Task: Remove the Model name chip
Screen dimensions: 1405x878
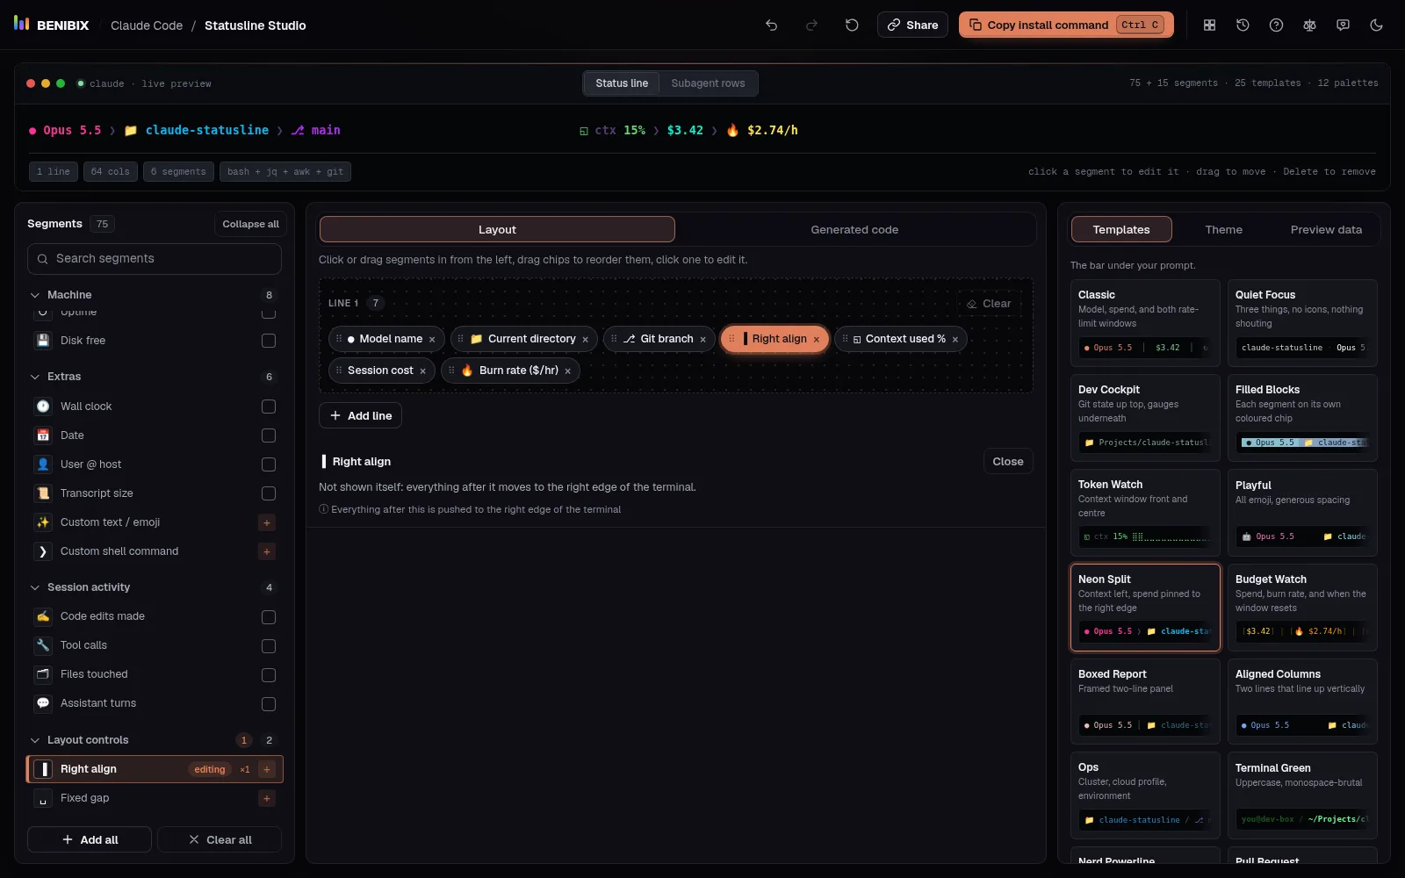Action: click(432, 340)
